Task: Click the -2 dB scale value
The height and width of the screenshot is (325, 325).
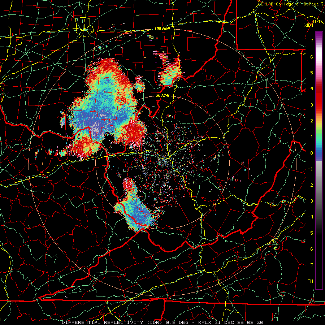Action: coord(310,185)
